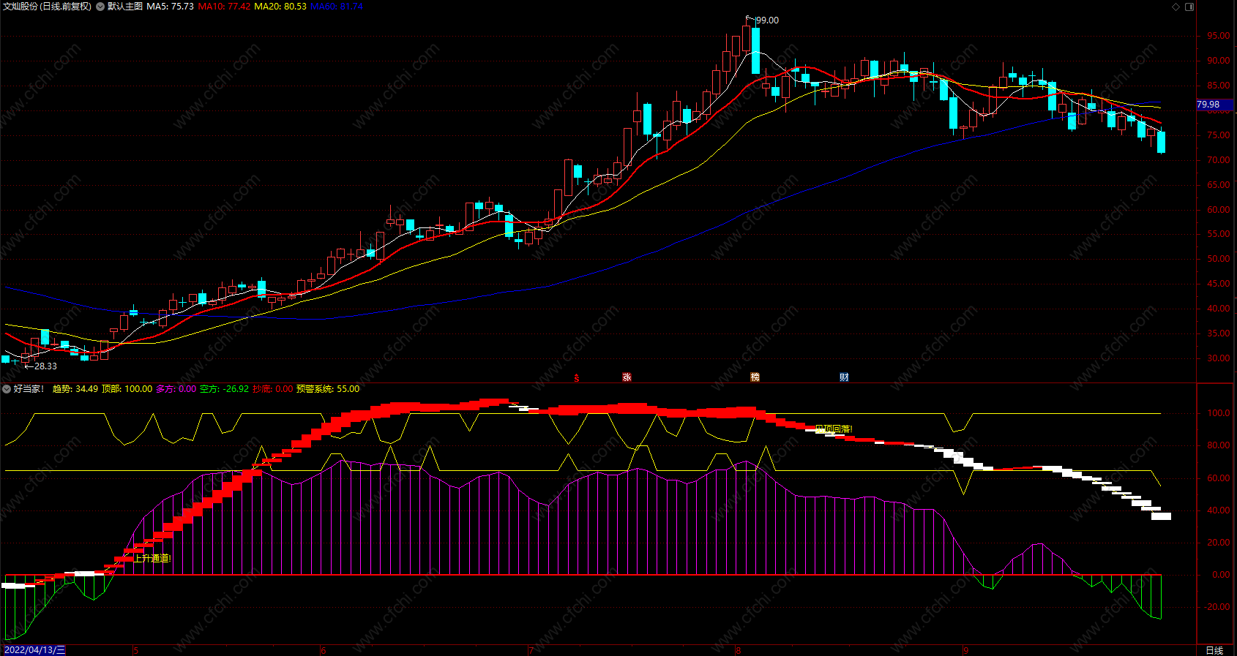Click the diamond icon at top right
Viewport: 1237px width, 656px height.
1176,7
